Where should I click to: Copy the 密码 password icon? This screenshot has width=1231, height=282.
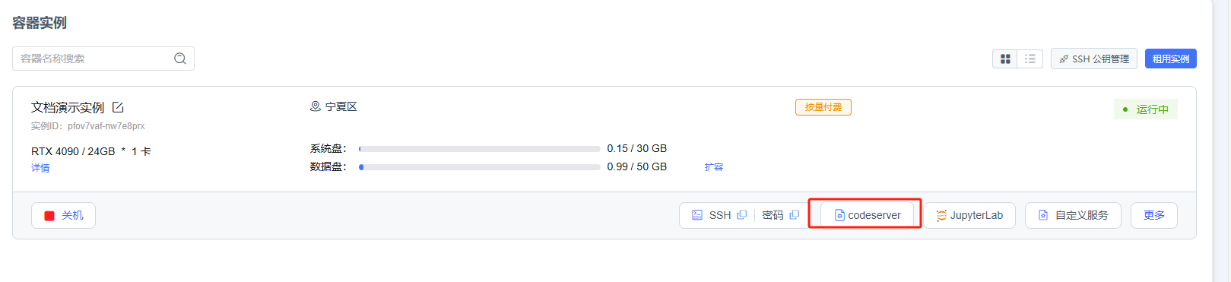tap(794, 215)
